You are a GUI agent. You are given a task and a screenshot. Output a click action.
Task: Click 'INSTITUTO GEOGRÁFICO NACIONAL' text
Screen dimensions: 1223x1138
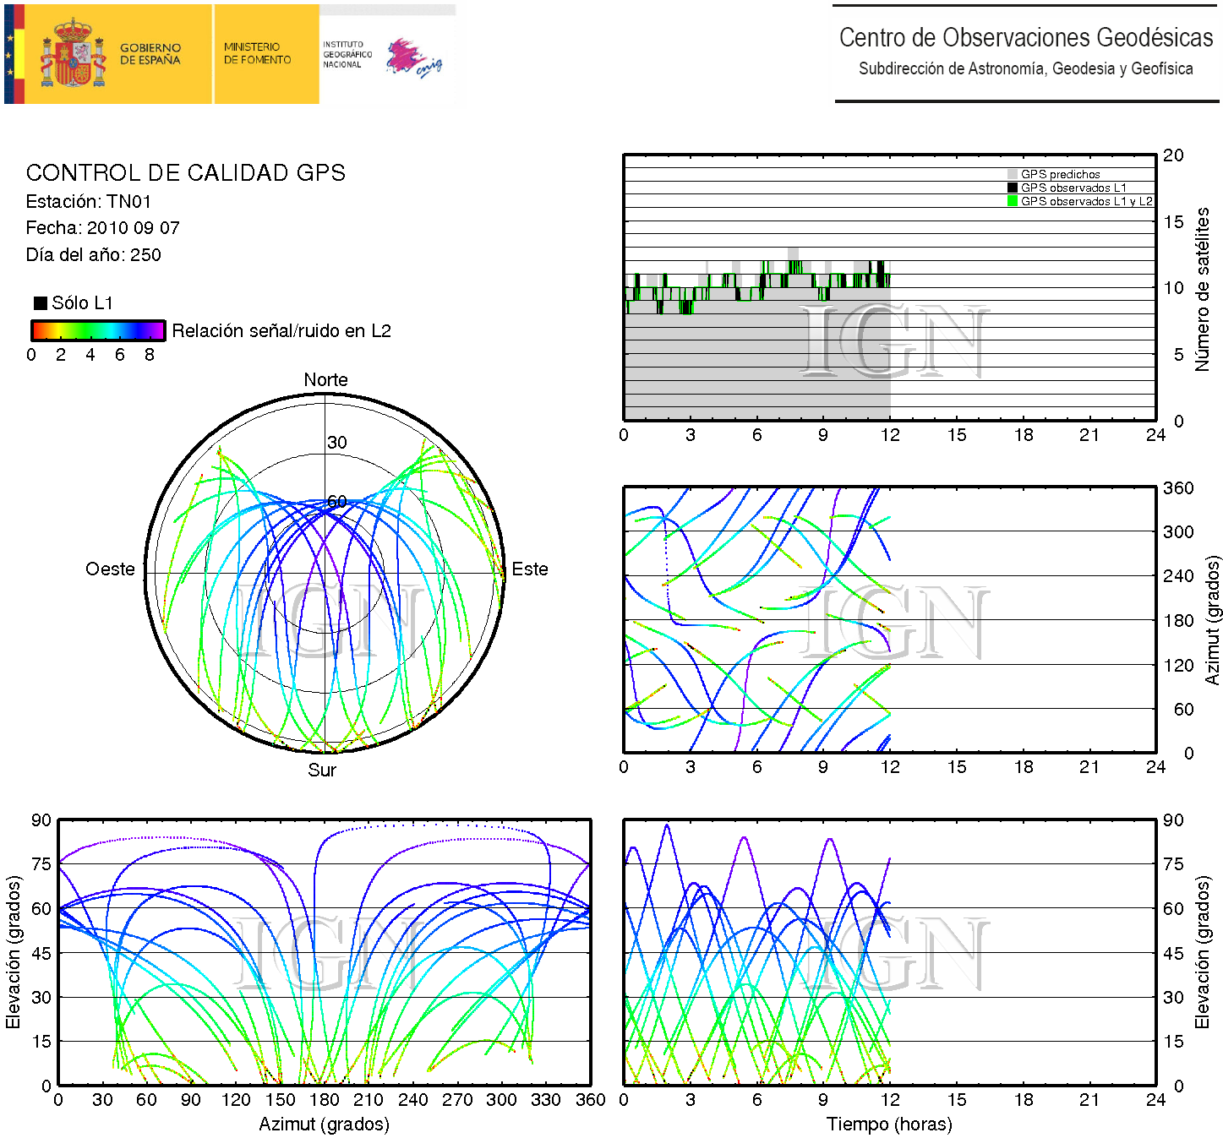[x=347, y=54]
